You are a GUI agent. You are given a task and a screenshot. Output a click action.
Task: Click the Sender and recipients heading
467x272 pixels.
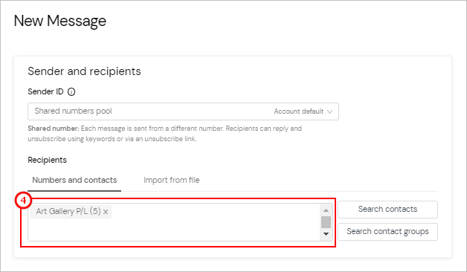point(84,71)
